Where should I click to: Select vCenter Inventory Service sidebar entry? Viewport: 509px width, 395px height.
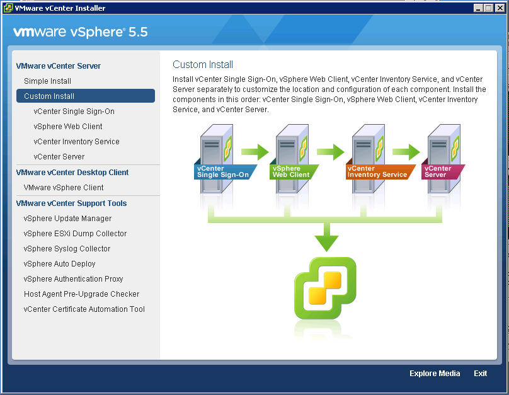pos(76,142)
